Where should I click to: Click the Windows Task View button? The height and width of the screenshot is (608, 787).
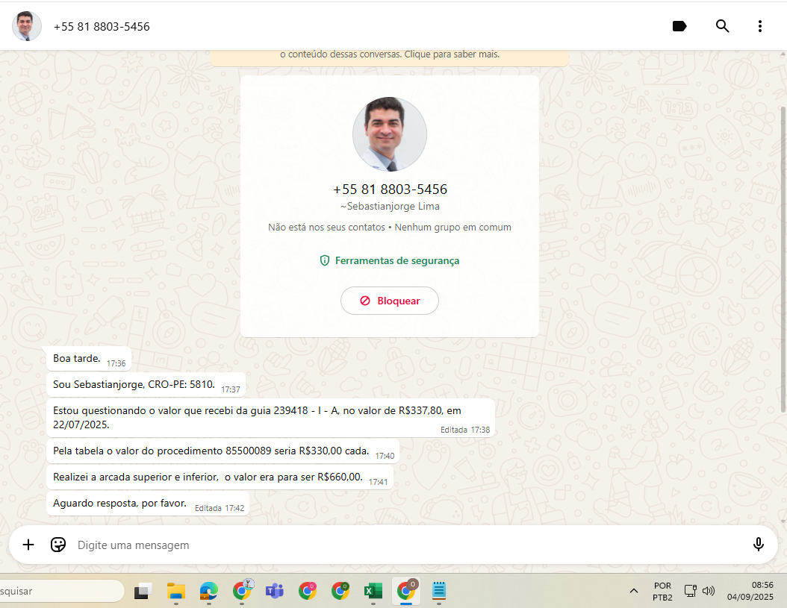click(142, 592)
